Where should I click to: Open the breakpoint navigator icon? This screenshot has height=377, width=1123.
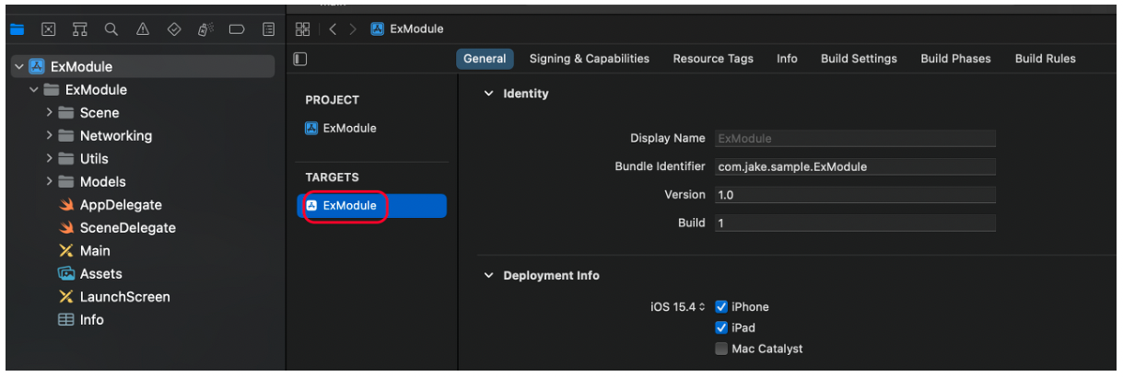pos(237,29)
